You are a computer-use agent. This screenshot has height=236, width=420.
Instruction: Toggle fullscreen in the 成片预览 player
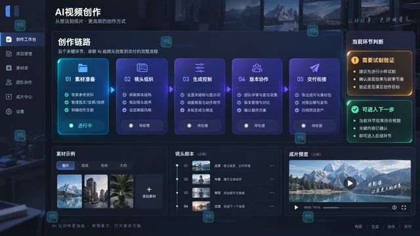404,207
